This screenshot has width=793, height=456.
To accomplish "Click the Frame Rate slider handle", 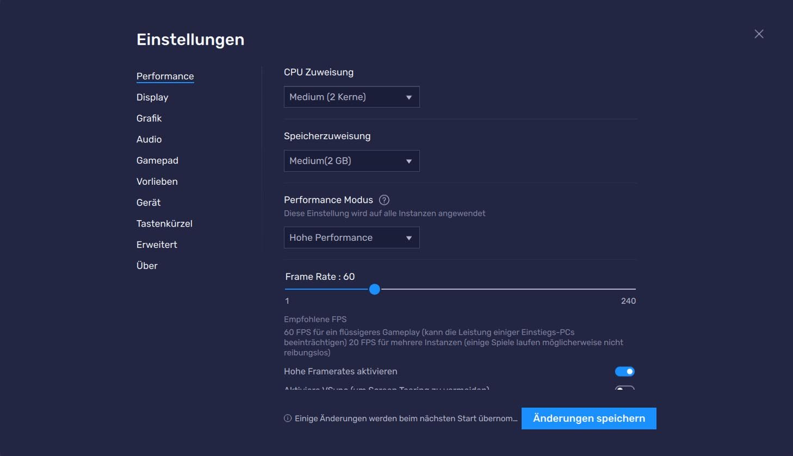I will (x=375, y=289).
